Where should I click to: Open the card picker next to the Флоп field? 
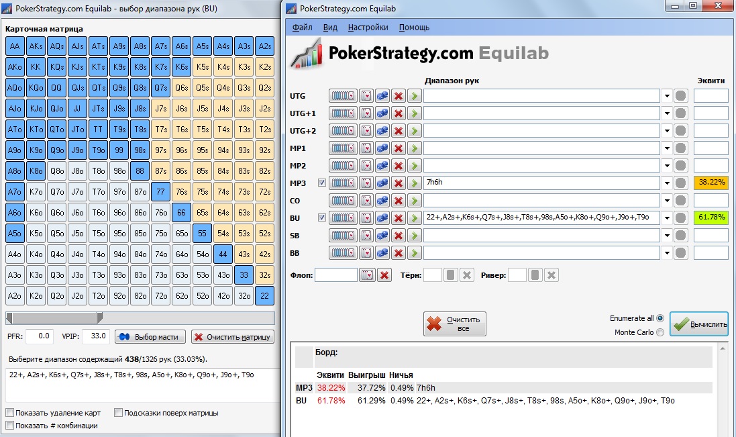click(367, 275)
